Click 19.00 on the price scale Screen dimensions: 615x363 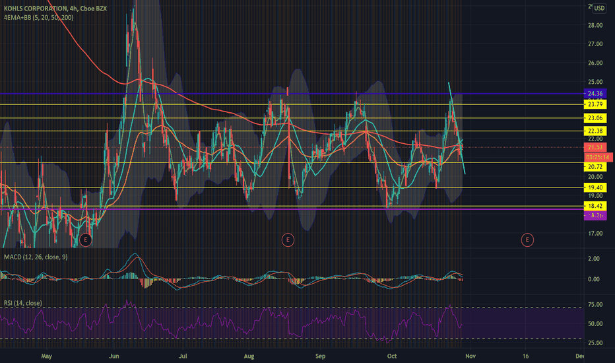[595, 196]
